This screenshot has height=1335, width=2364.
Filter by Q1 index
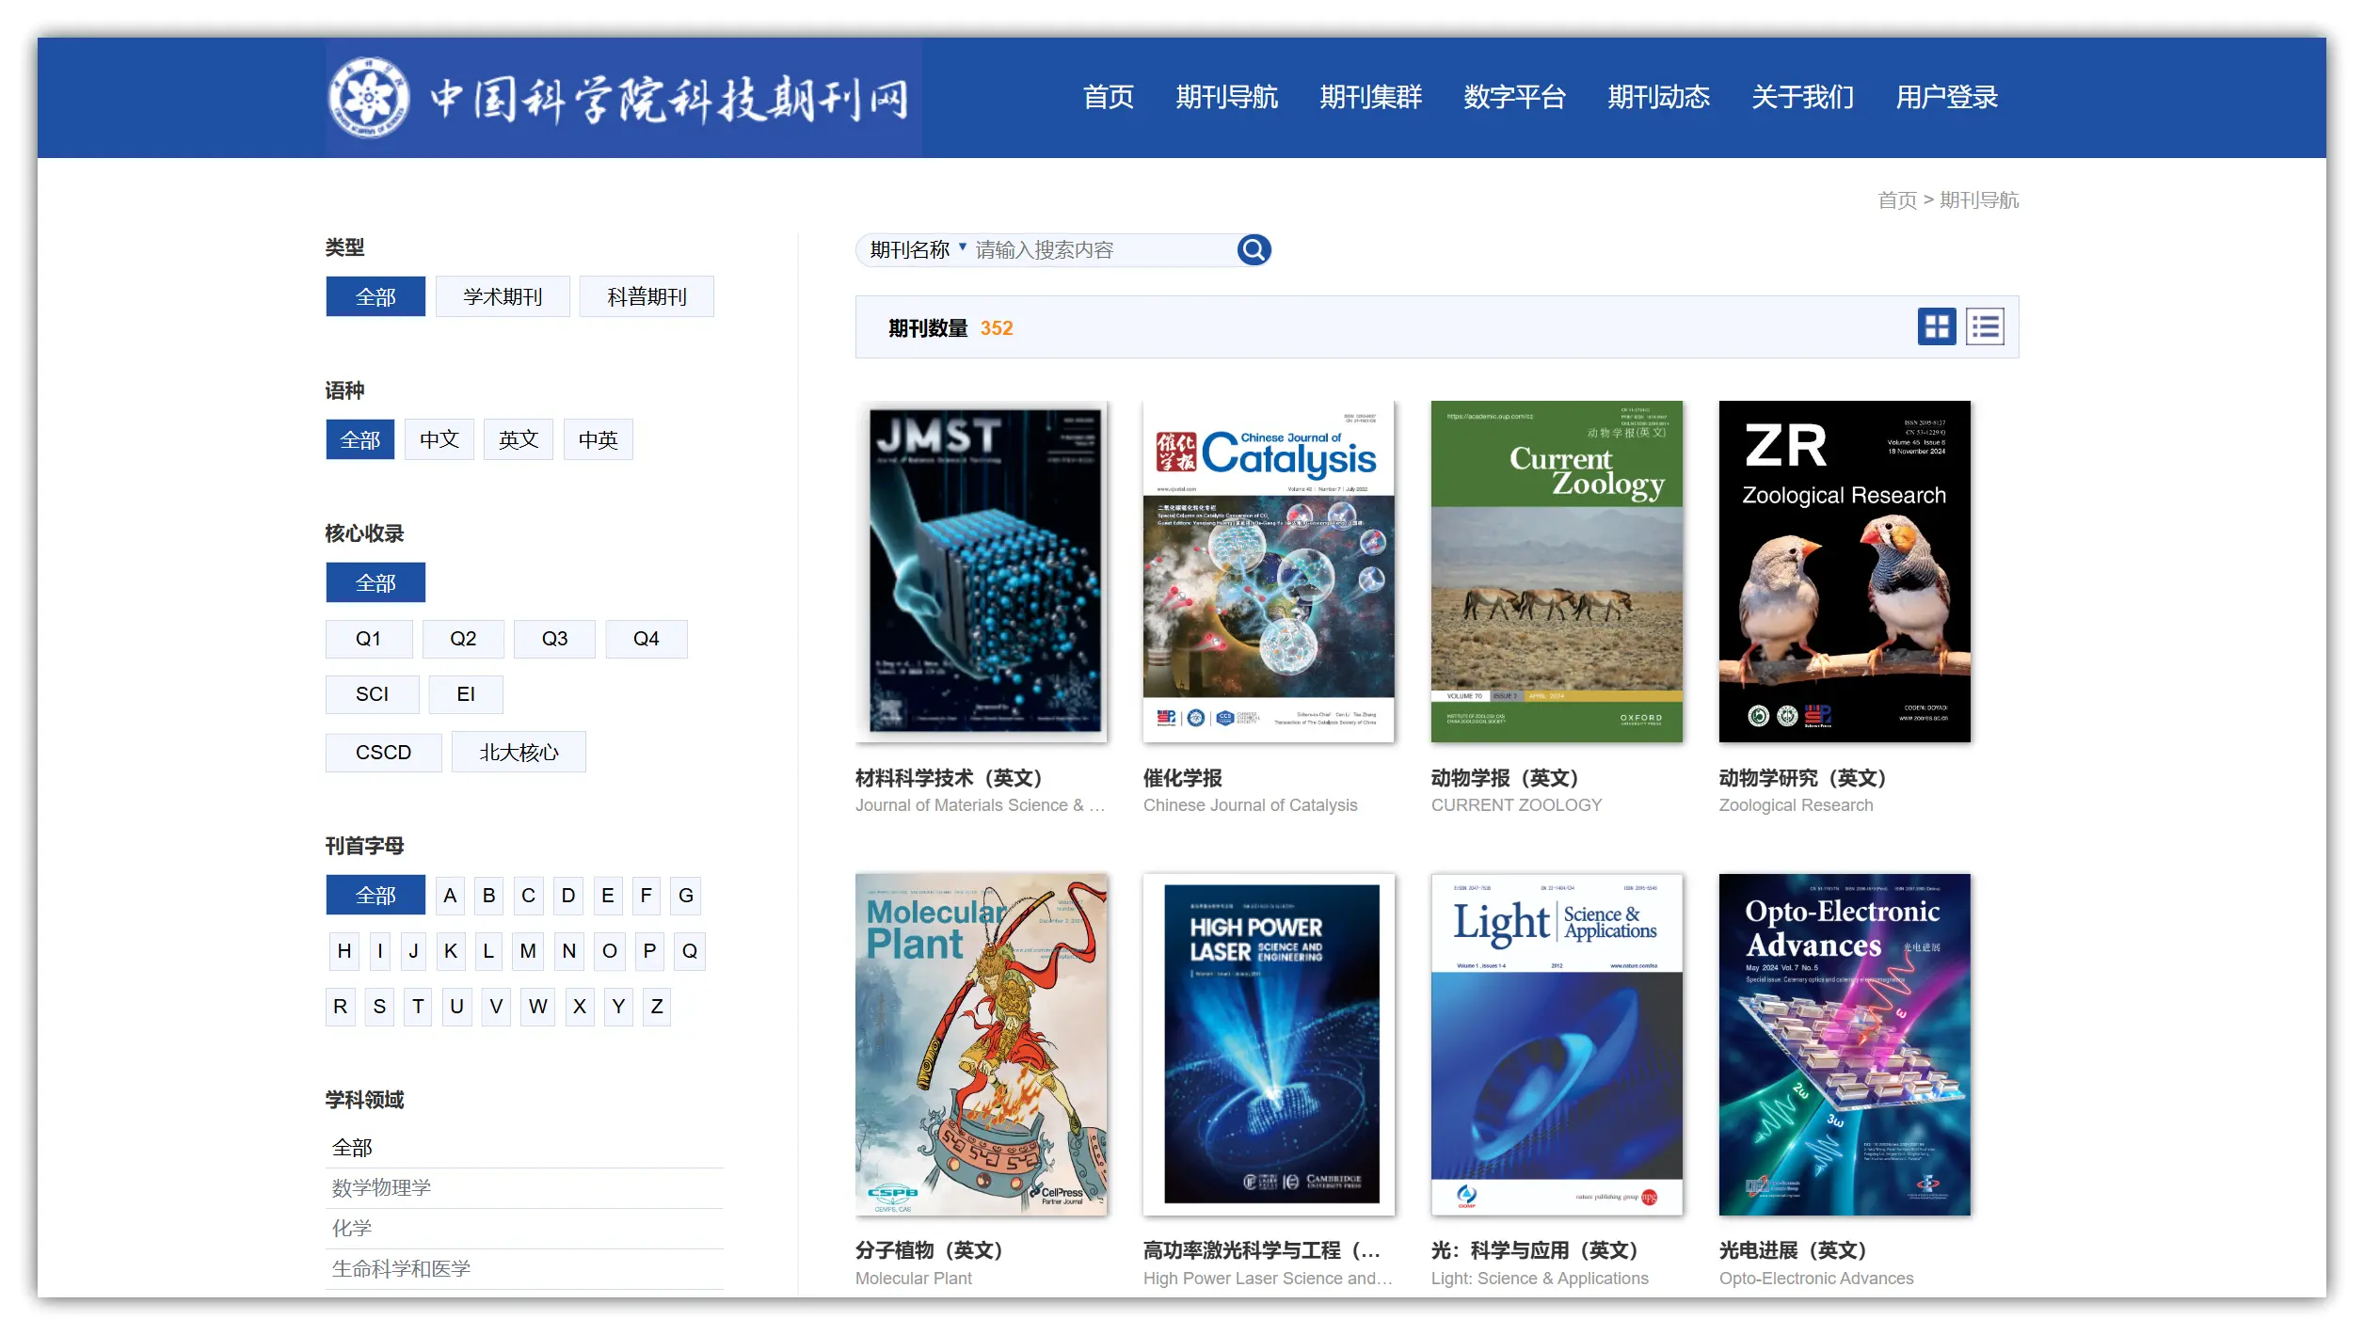369,639
